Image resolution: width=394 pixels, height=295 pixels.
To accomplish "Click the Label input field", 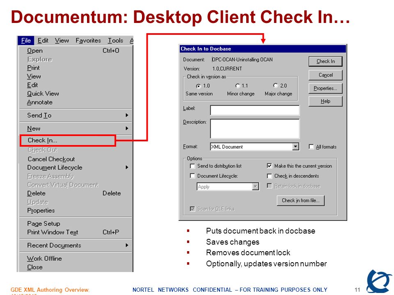I will [x=255, y=110].
